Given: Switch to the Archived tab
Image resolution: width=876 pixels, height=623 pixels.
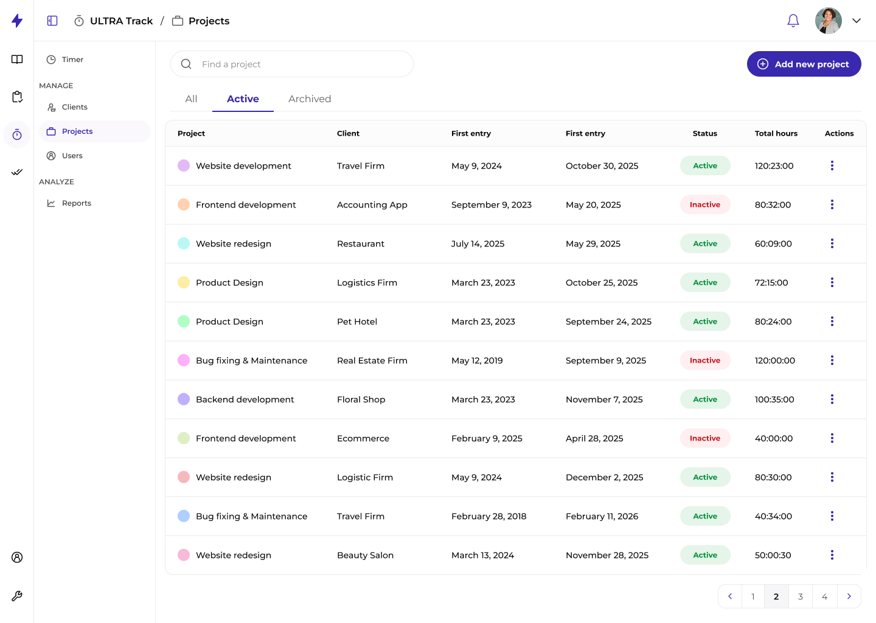Looking at the screenshot, I should tap(310, 99).
